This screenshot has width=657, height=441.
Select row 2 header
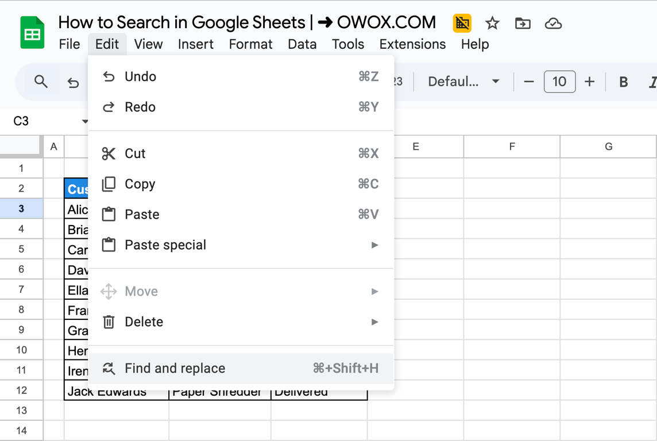coord(21,188)
